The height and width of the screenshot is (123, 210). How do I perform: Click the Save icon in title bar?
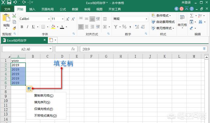point(9,2)
